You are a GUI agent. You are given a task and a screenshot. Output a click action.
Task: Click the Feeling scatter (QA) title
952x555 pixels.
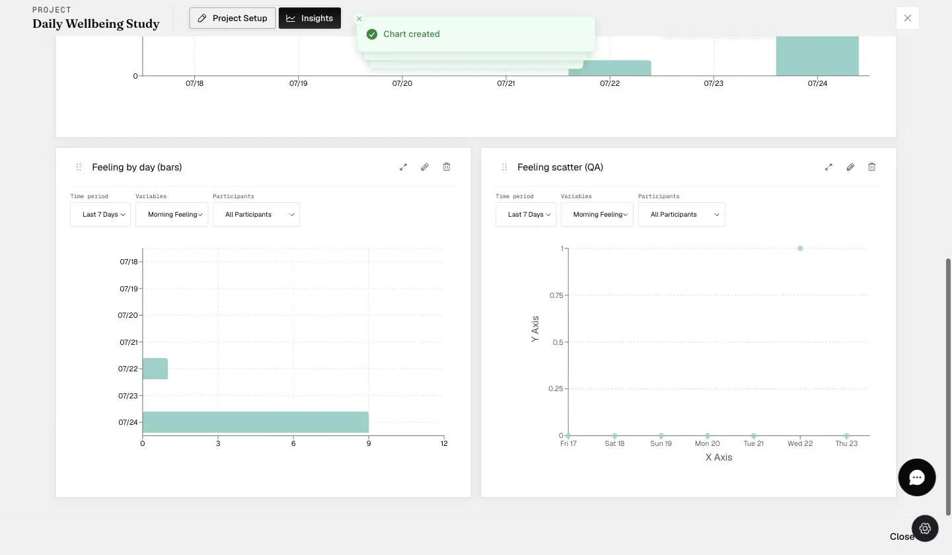pos(560,167)
